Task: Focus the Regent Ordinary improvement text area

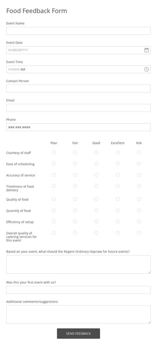Action: tap(78, 264)
